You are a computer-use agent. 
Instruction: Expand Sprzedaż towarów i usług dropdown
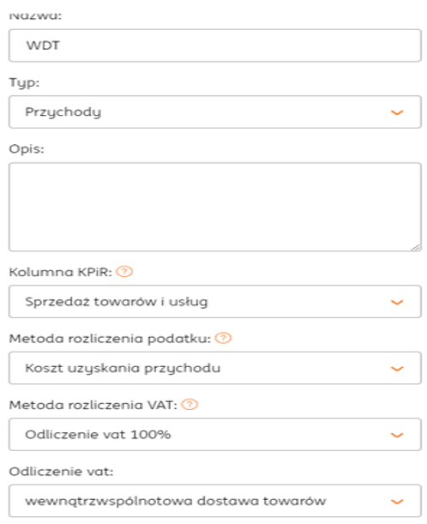(215, 301)
